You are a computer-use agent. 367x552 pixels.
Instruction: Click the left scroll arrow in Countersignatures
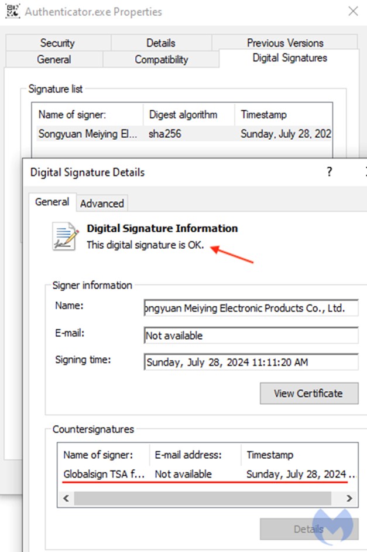[x=66, y=498]
